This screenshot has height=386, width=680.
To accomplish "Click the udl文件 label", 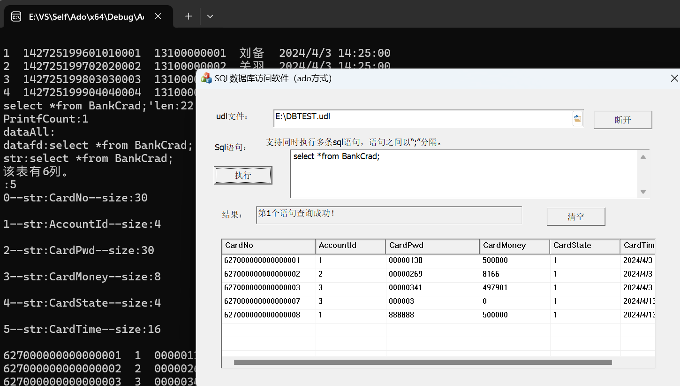I will pos(232,116).
